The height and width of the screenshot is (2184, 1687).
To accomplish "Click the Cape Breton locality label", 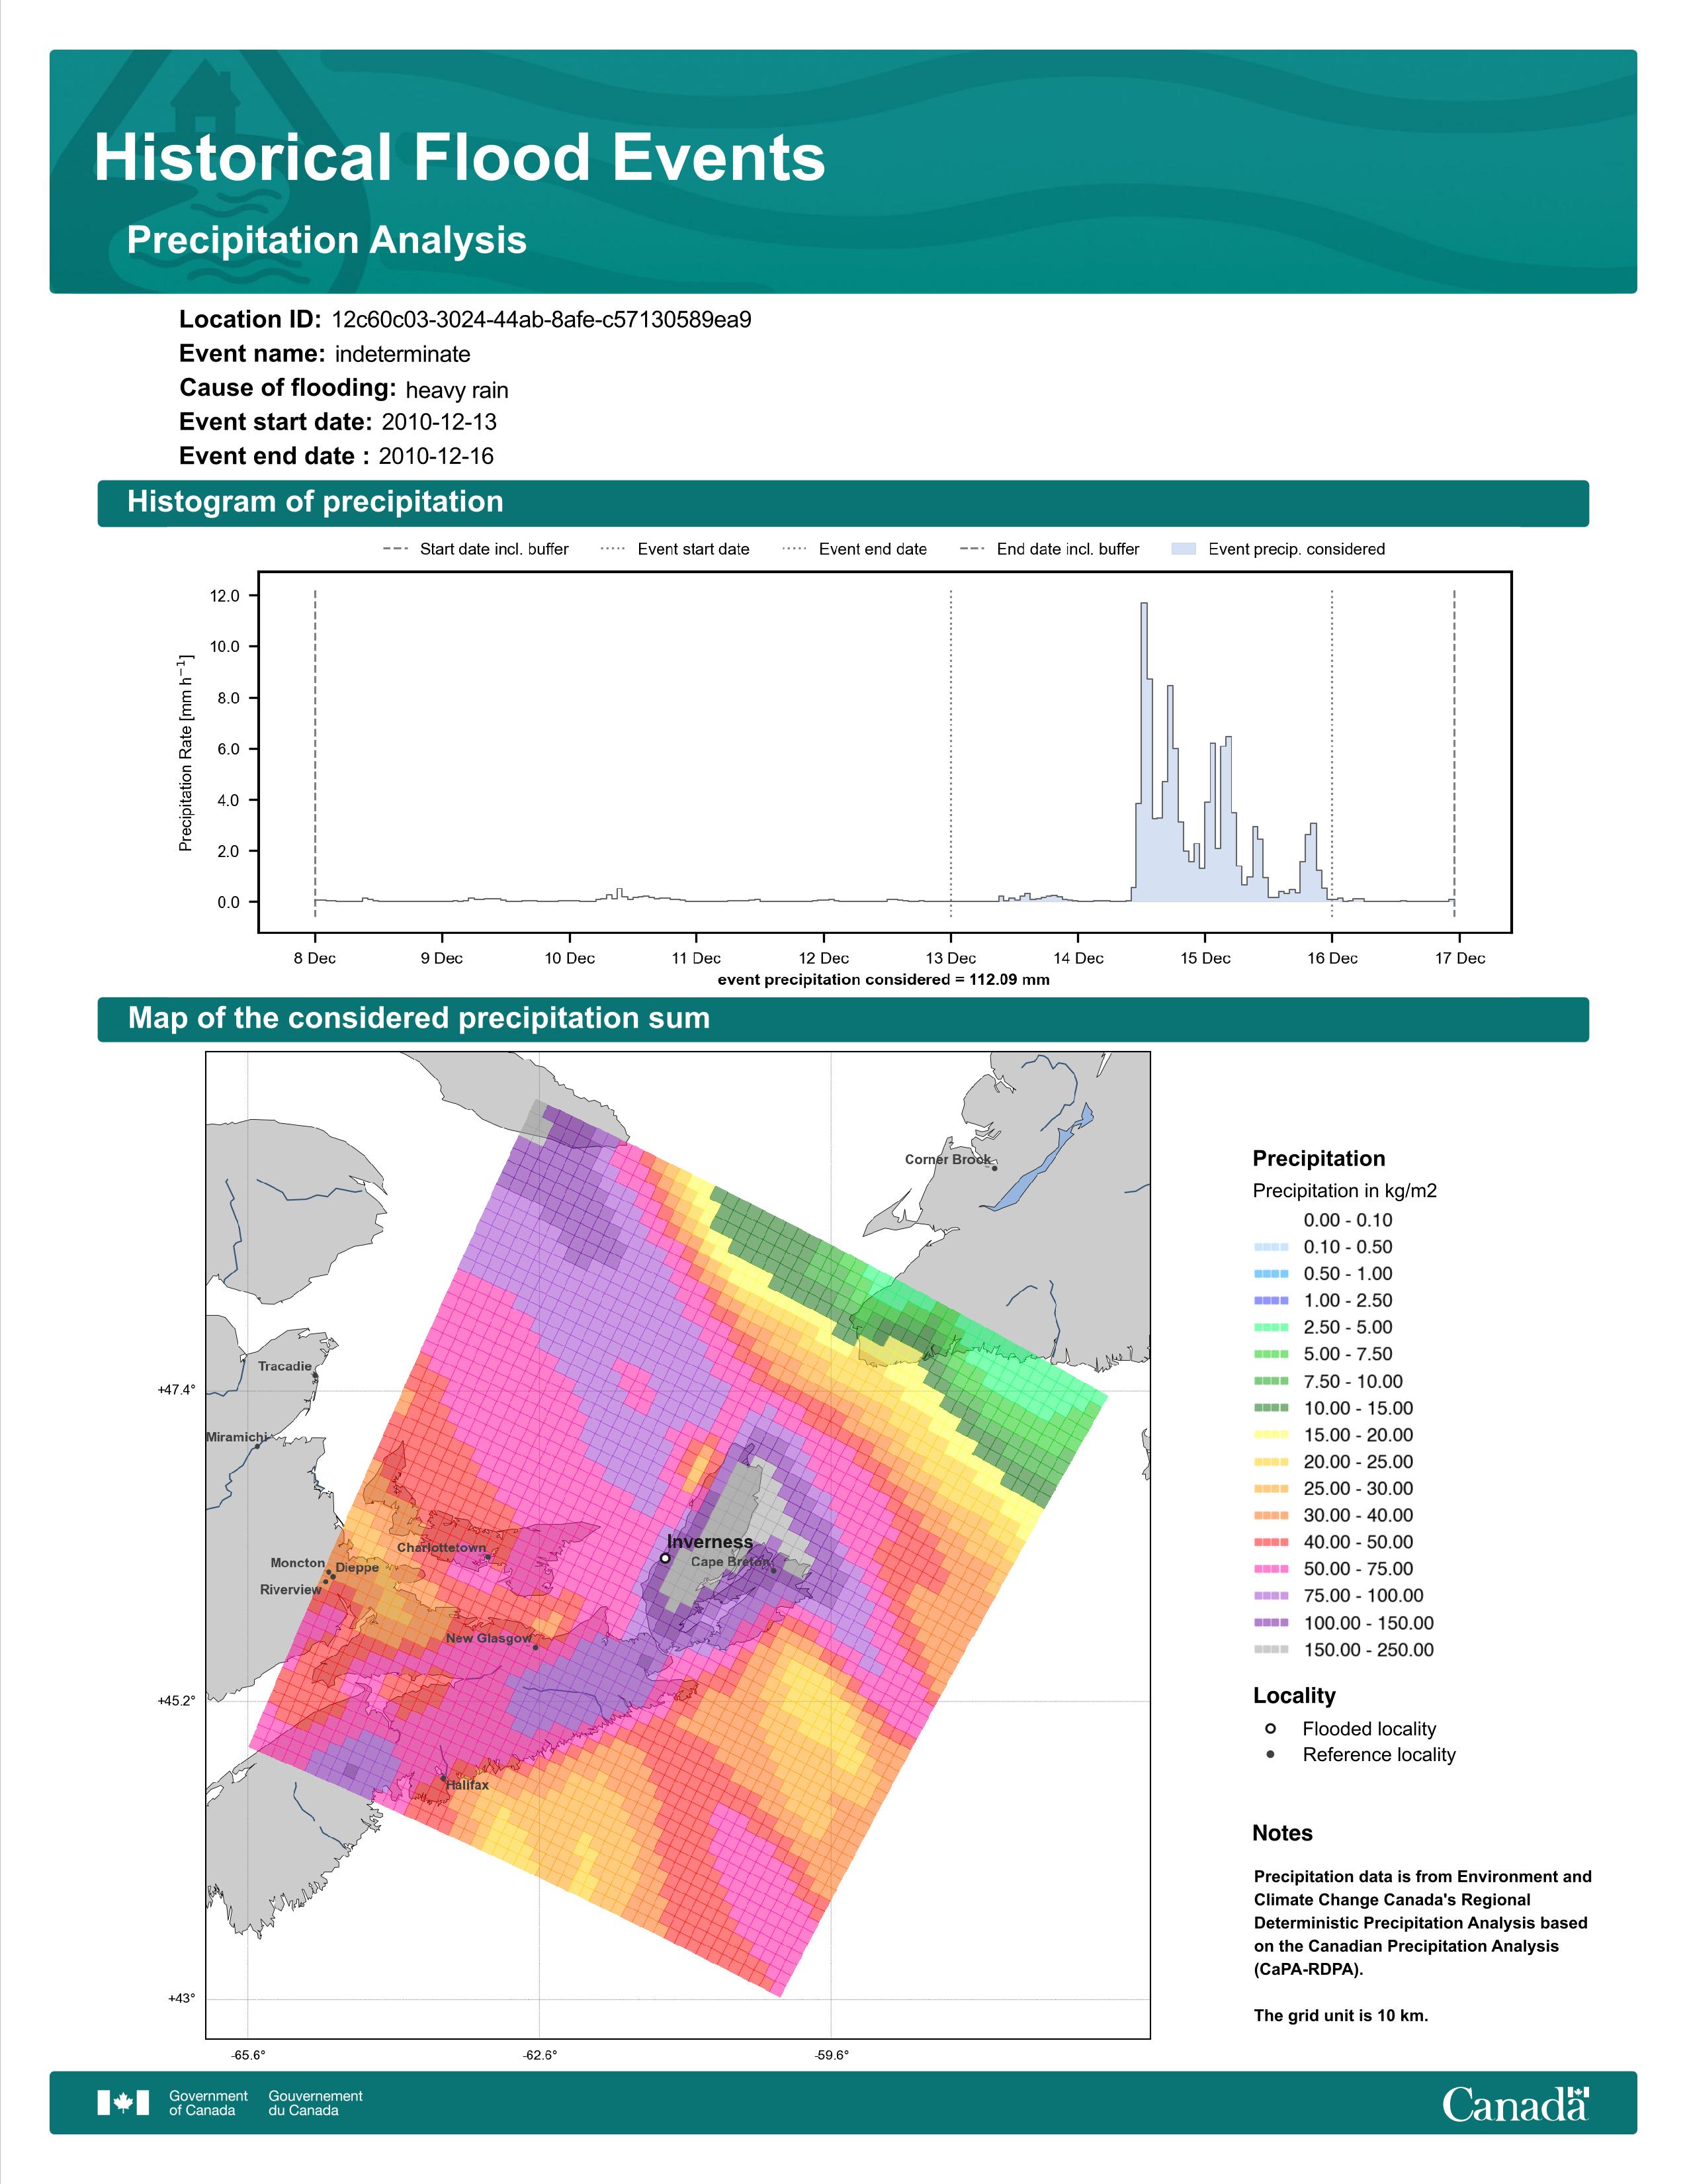I will [x=730, y=1562].
